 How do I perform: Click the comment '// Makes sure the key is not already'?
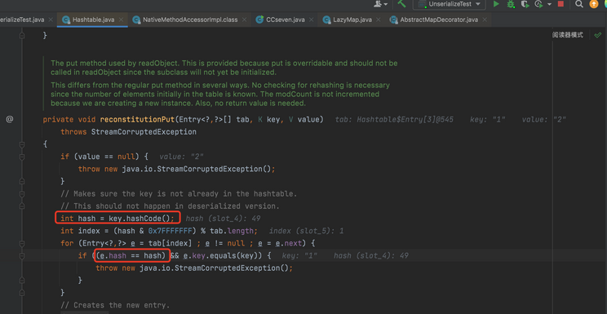[179, 193]
